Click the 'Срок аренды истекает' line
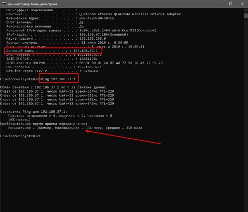The image size is (248, 212). pos(75,47)
